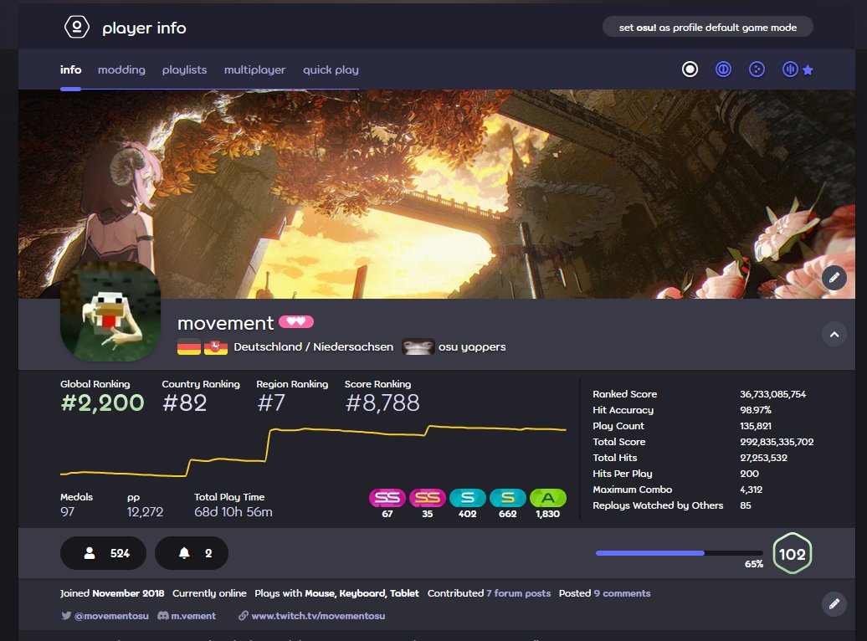Click the level progress bar at 65%
Screen dimensions: 867x641
(x=679, y=553)
